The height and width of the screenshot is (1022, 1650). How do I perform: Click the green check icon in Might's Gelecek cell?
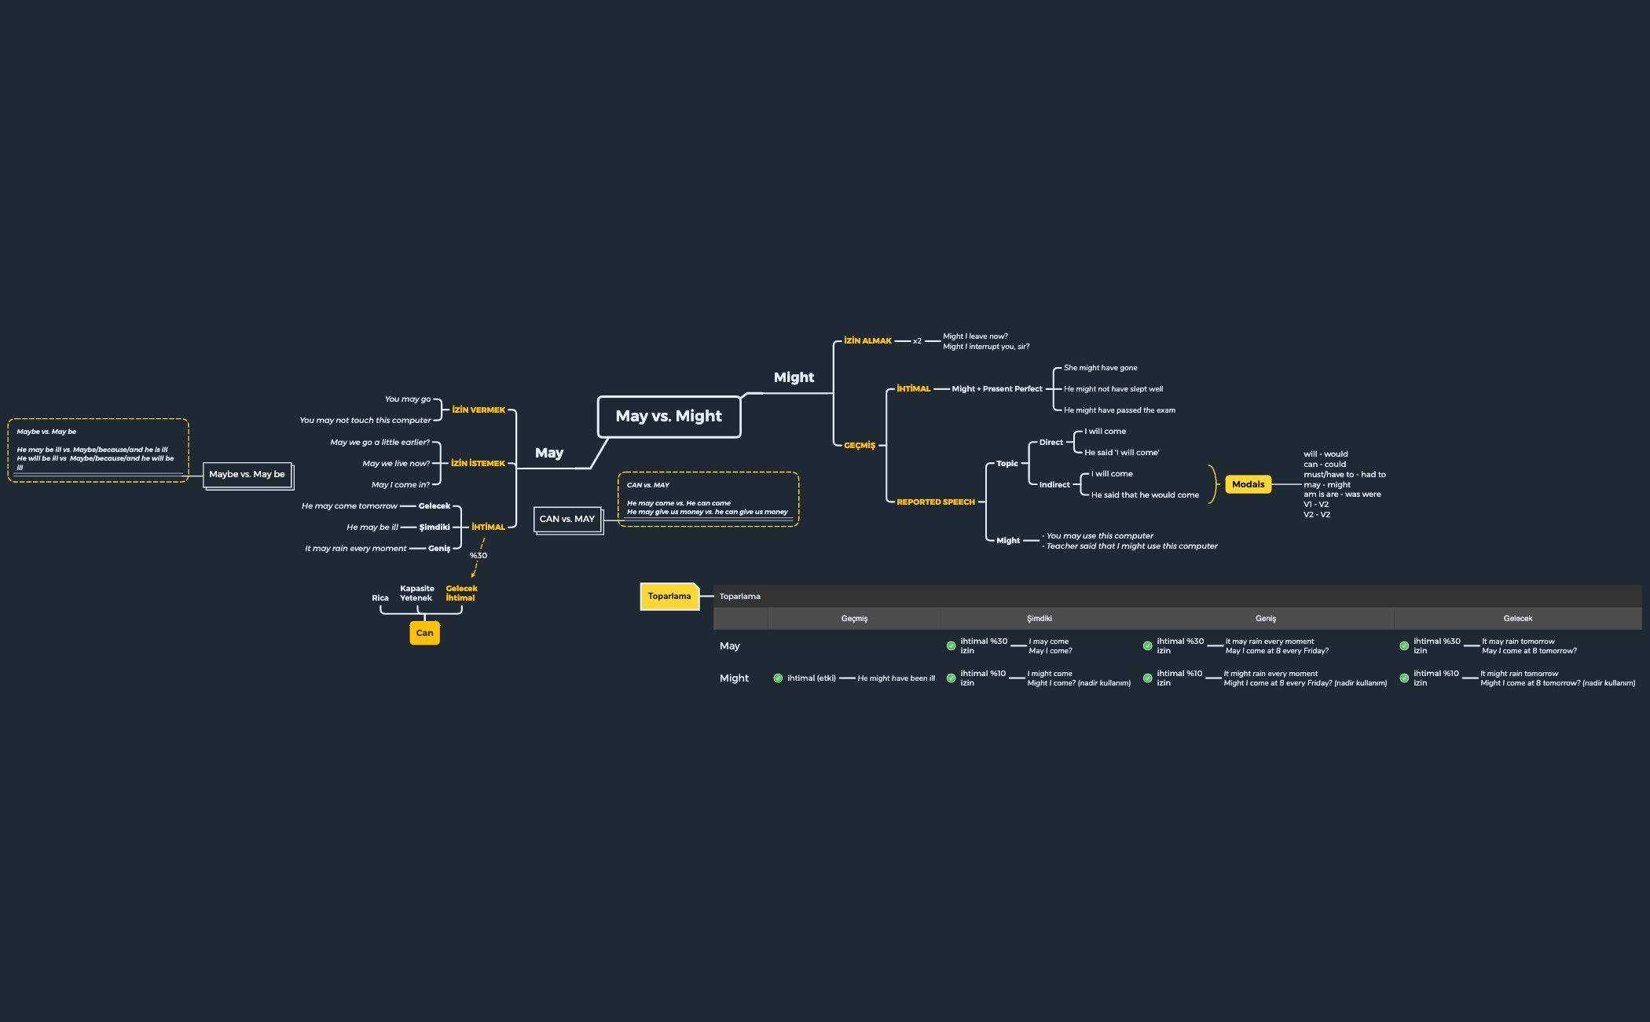1405,678
